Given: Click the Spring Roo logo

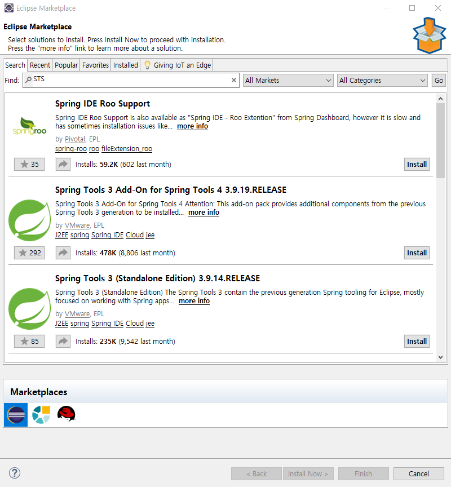Looking at the screenshot, I should pyautogui.click(x=29, y=126).
